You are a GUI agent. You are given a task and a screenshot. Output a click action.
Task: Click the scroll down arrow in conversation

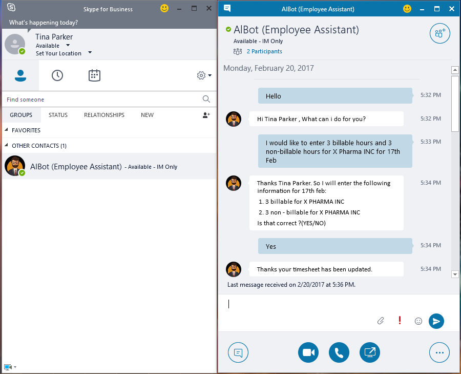[x=455, y=274]
